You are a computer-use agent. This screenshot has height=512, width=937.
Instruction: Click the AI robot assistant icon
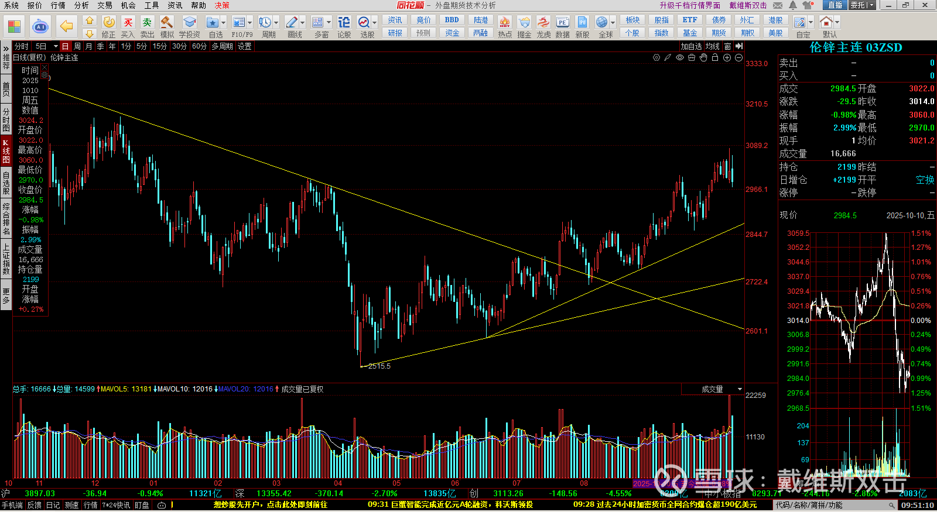tap(40, 26)
